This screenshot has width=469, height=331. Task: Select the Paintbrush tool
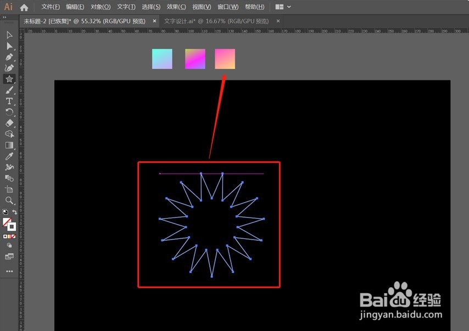click(x=9, y=90)
